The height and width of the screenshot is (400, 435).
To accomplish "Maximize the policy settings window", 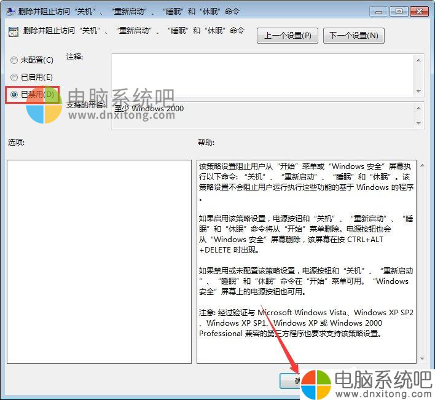I will [399, 12].
